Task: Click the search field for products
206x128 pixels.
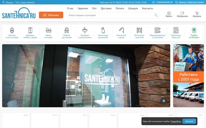Action: click(113, 15)
